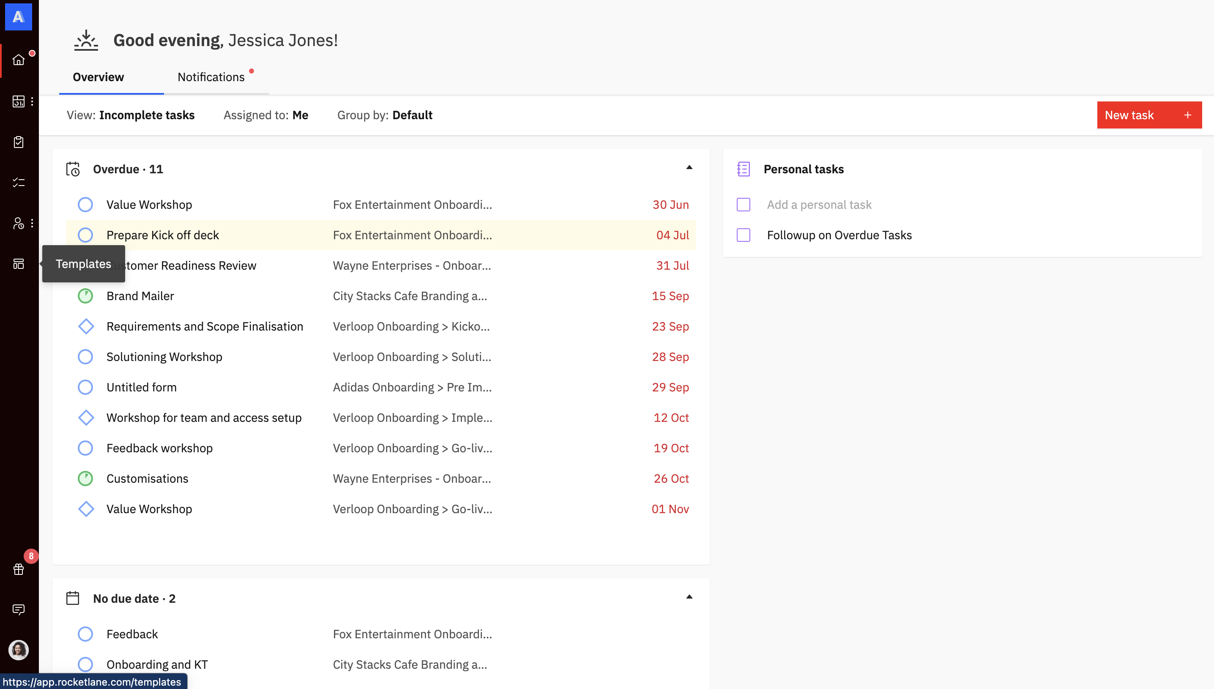The width and height of the screenshot is (1214, 689).
Task: Open the checklist sidebar icon
Action: [x=19, y=183]
